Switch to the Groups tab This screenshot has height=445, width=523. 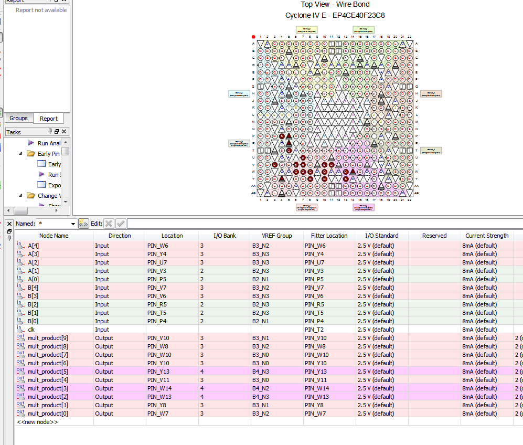18,119
